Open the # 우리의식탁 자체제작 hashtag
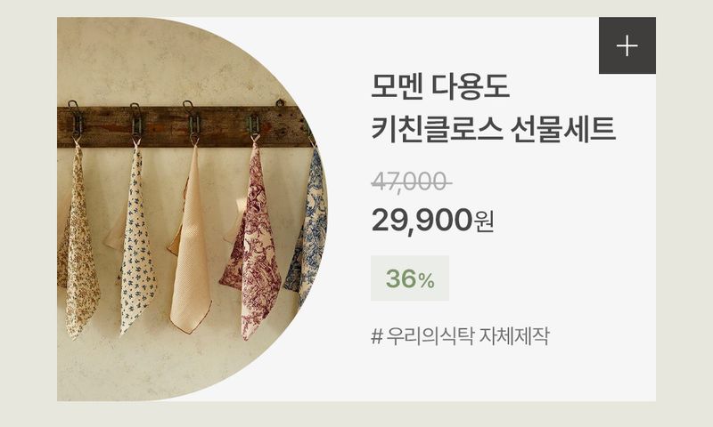 [x=460, y=336]
